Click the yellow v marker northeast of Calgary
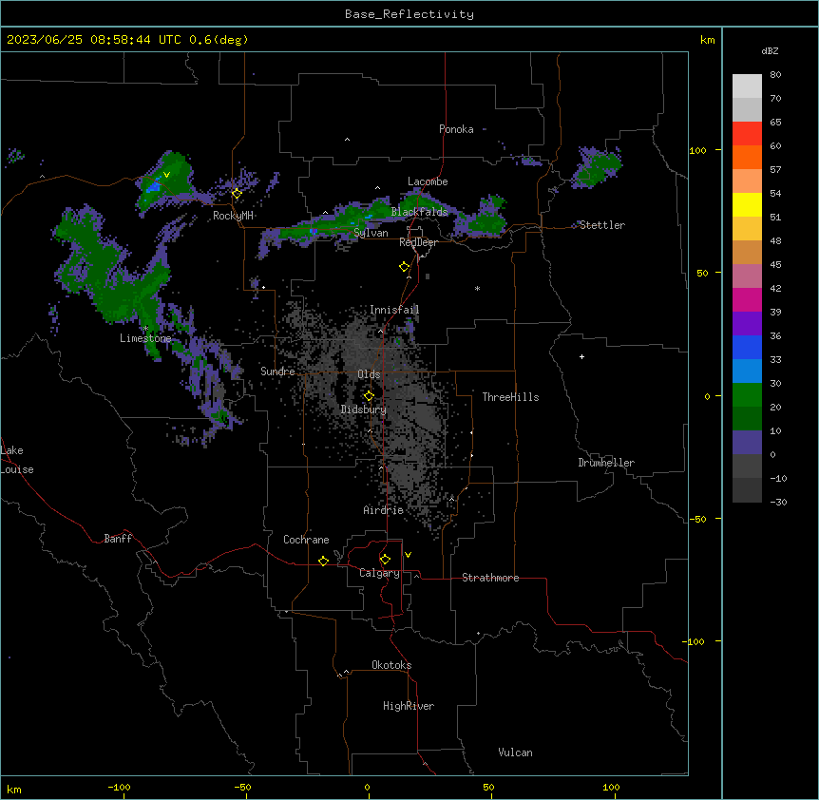The width and height of the screenshot is (819, 800). 408,555
